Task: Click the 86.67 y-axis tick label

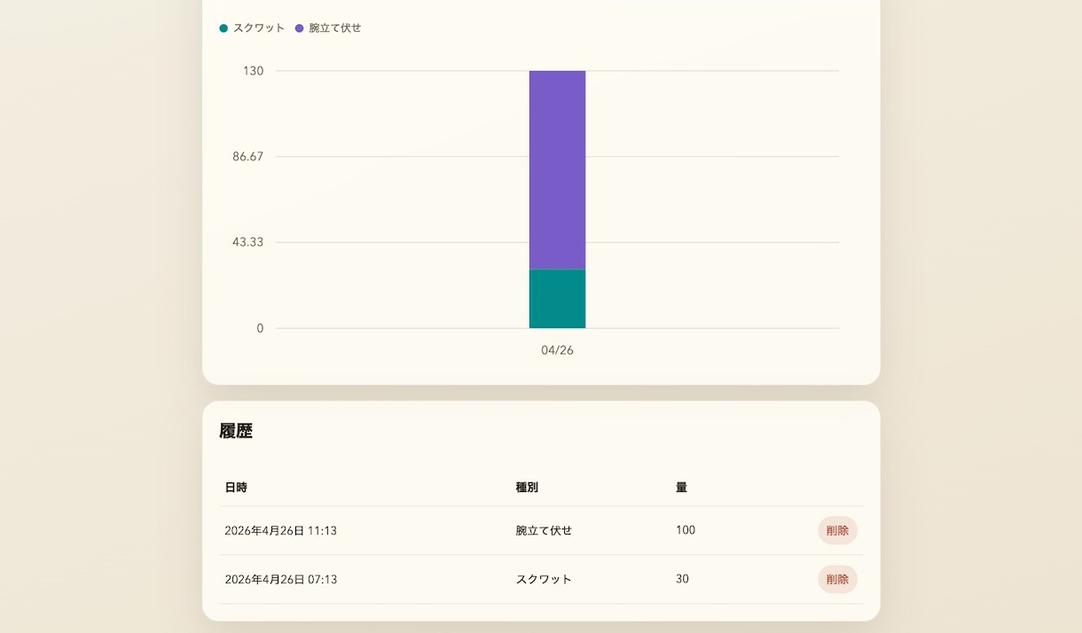Action: click(x=247, y=157)
